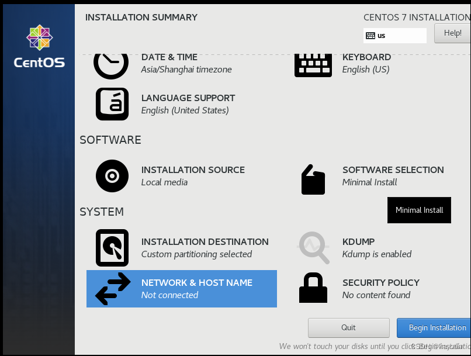
Task: Click 'Local media' source status
Action: pos(164,182)
